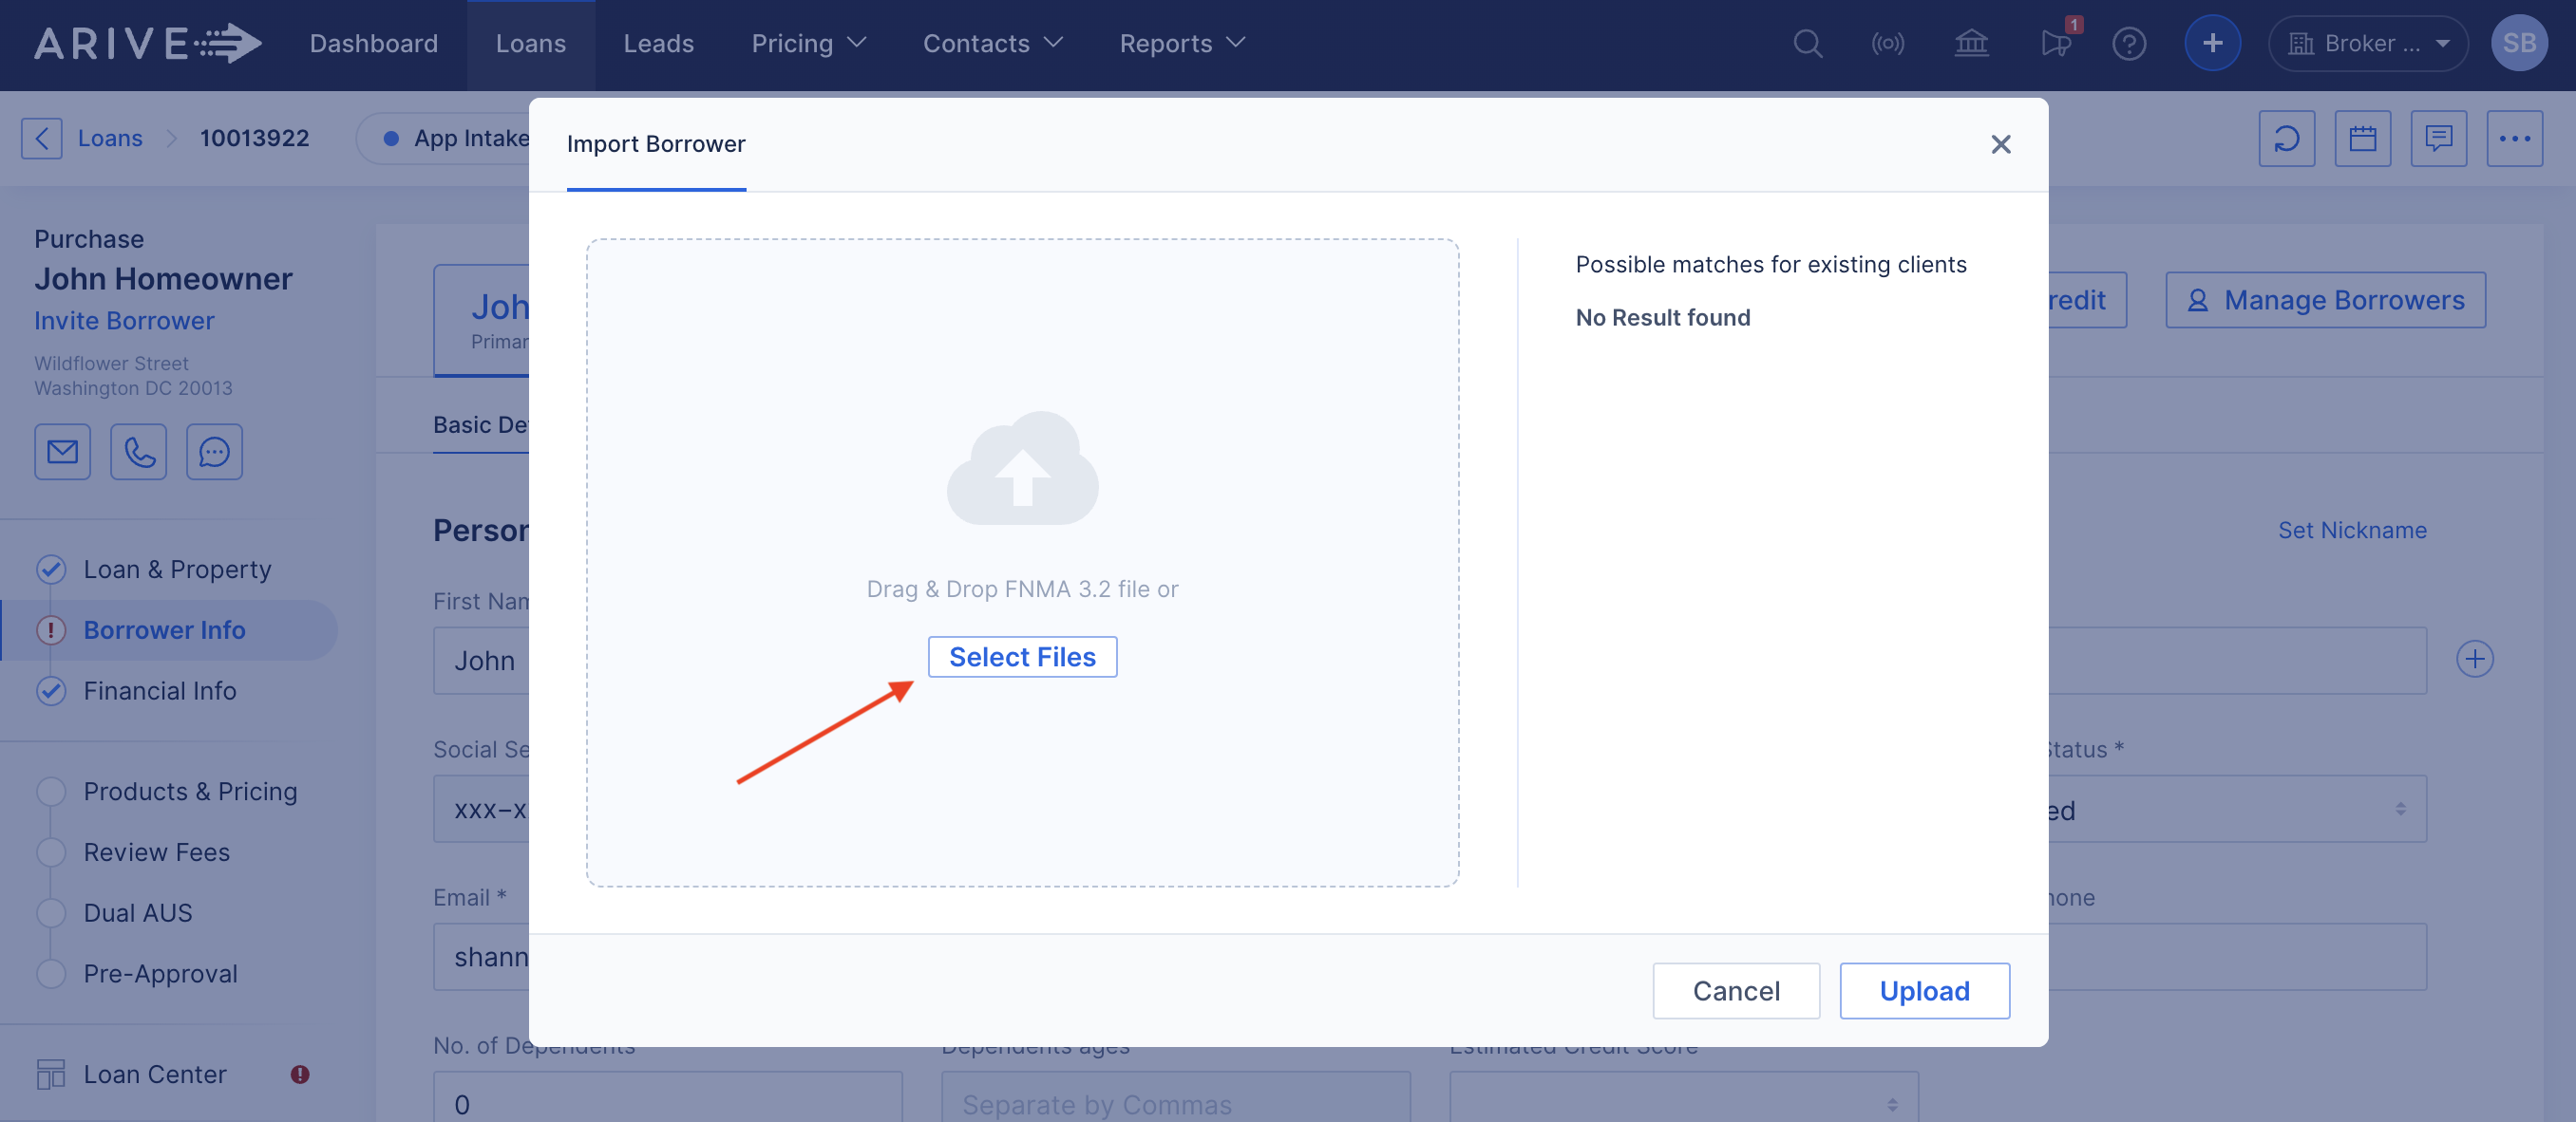The height and width of the screenshot is (1122, 2576).
Task: Select the Dual AUS step circle
Action: (x=51, y=913)
